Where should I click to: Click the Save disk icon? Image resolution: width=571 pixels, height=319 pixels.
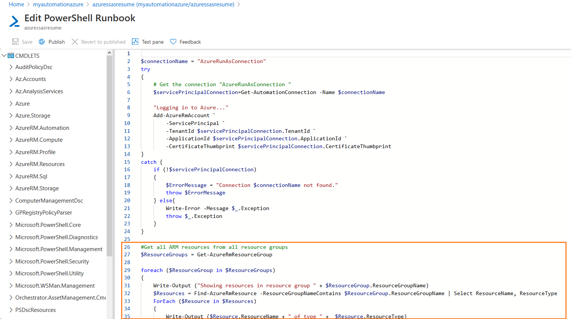[x=15, y=42]
